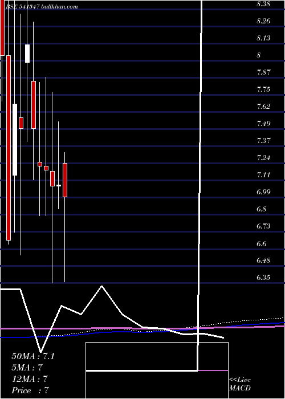The height and width of the screenshot is (399, 285).
Task: Click the tall white candlestick body
Action: coord(15,140)
